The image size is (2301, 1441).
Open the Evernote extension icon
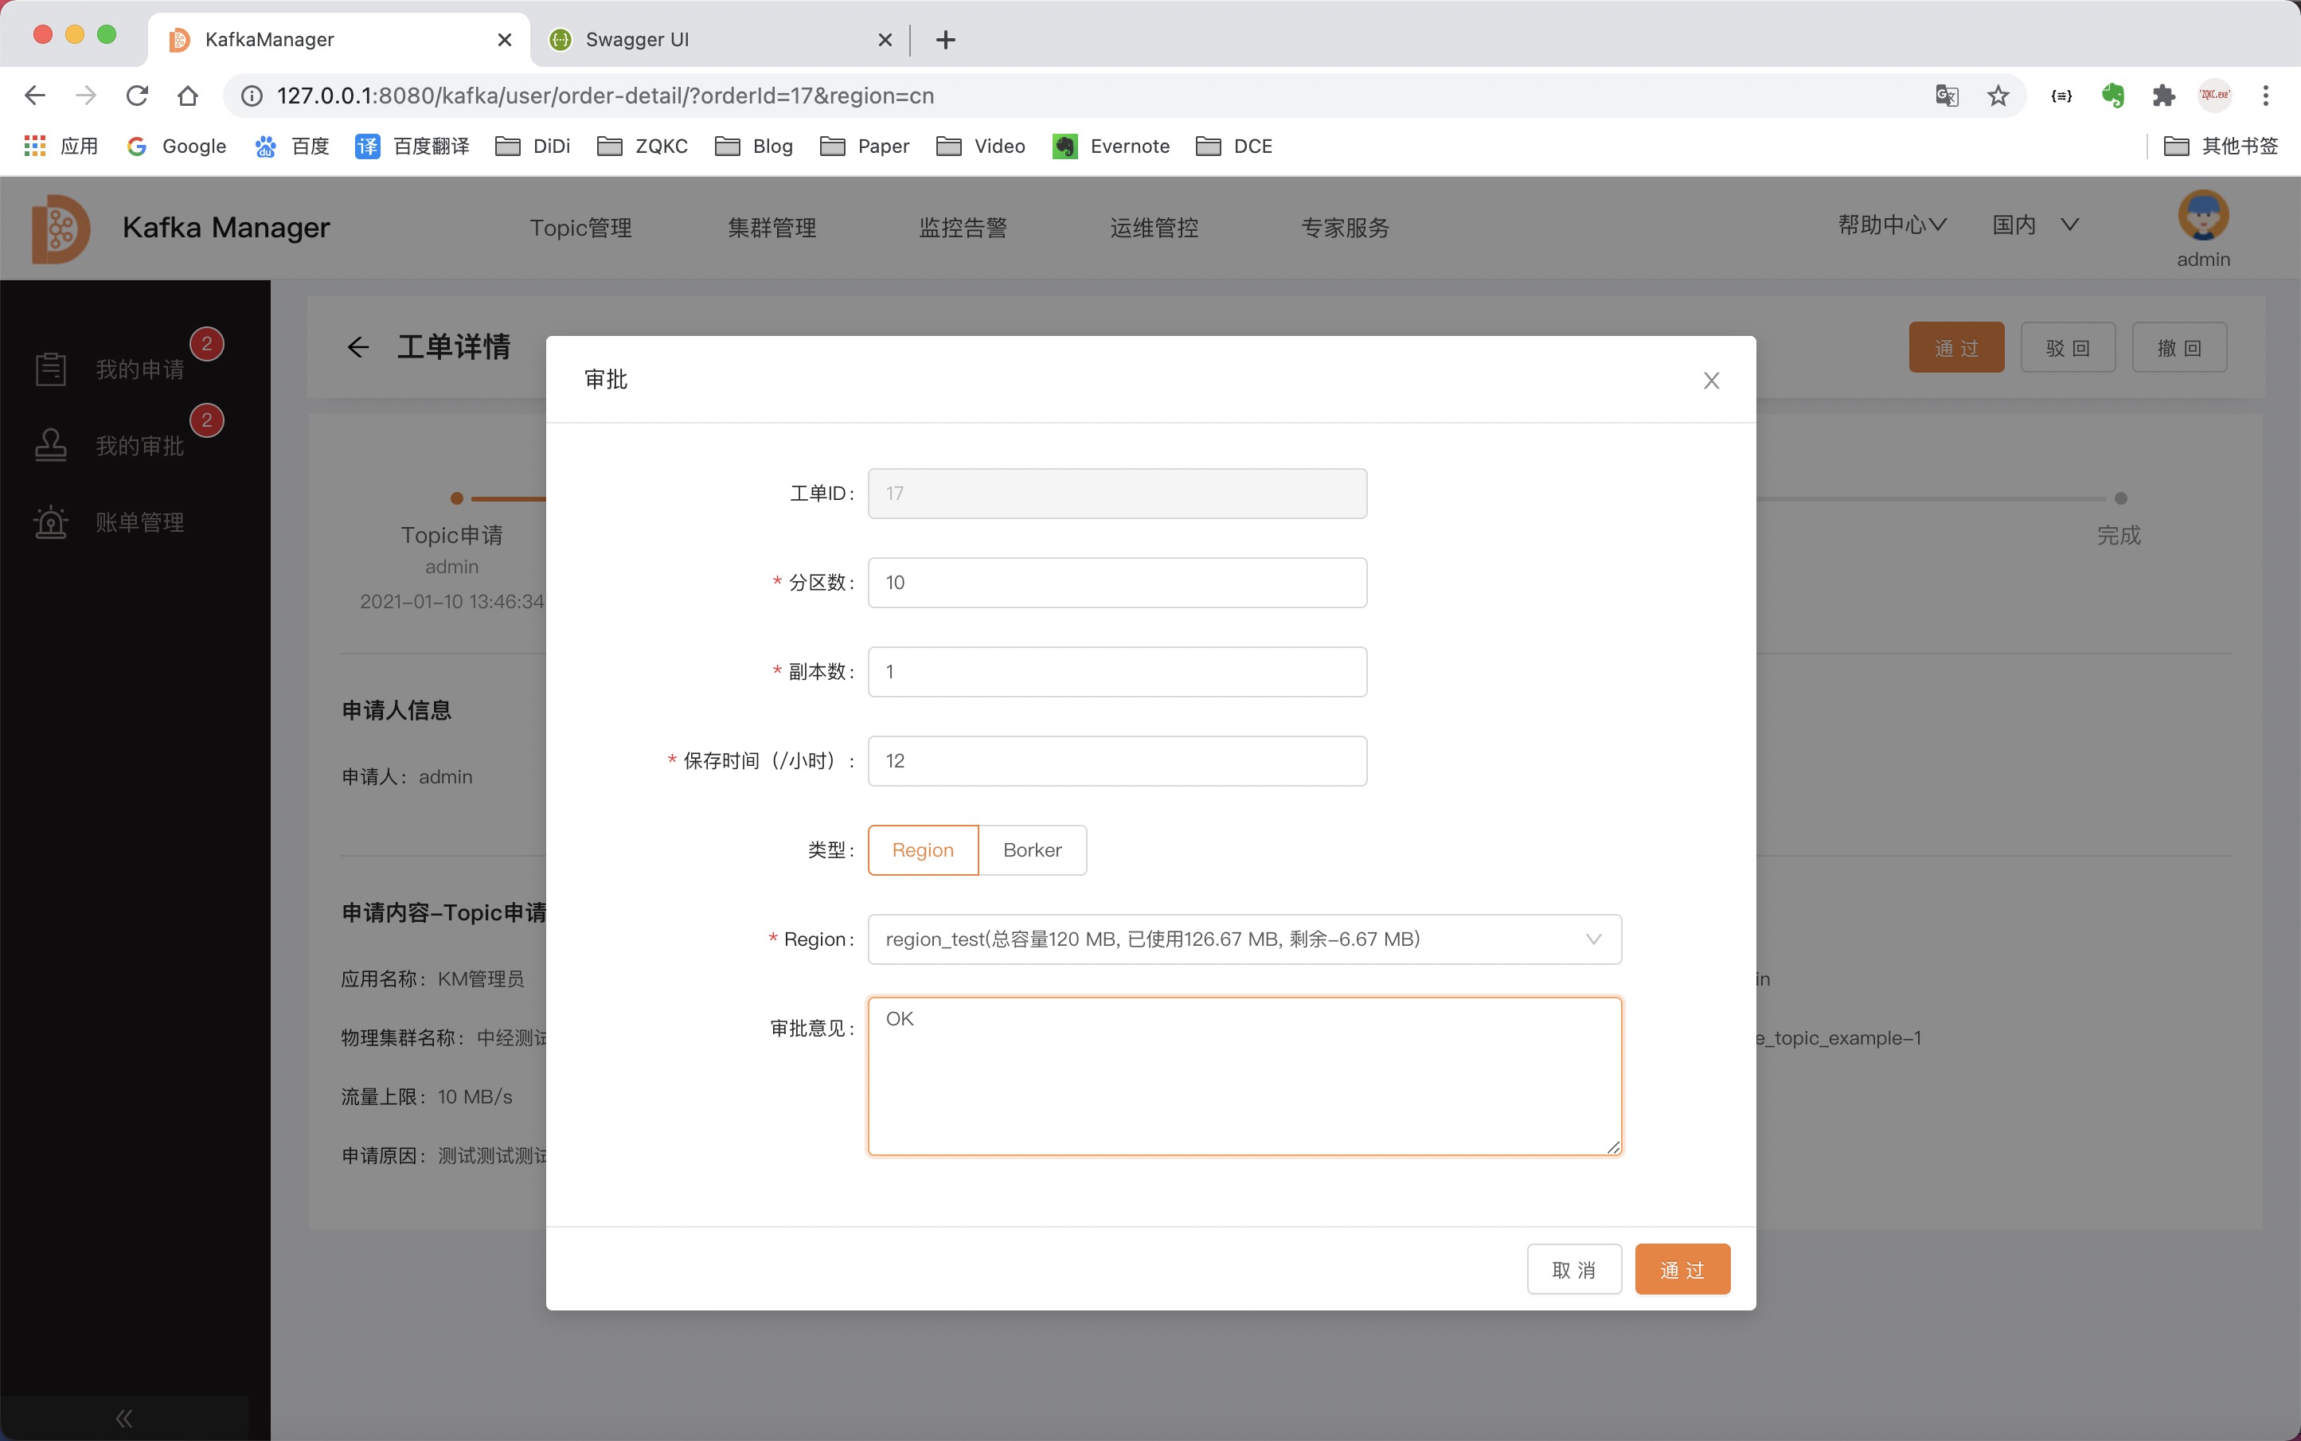[2112, 96]
